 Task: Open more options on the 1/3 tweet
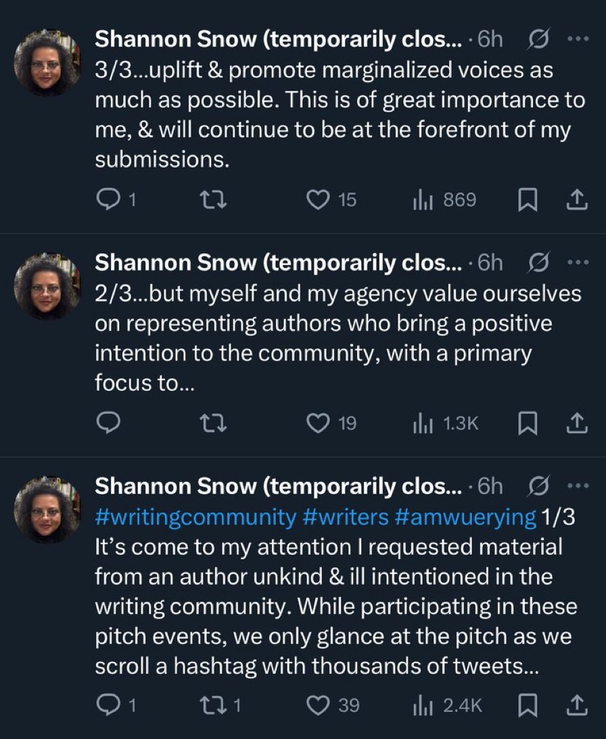click(x=577, y=485)
